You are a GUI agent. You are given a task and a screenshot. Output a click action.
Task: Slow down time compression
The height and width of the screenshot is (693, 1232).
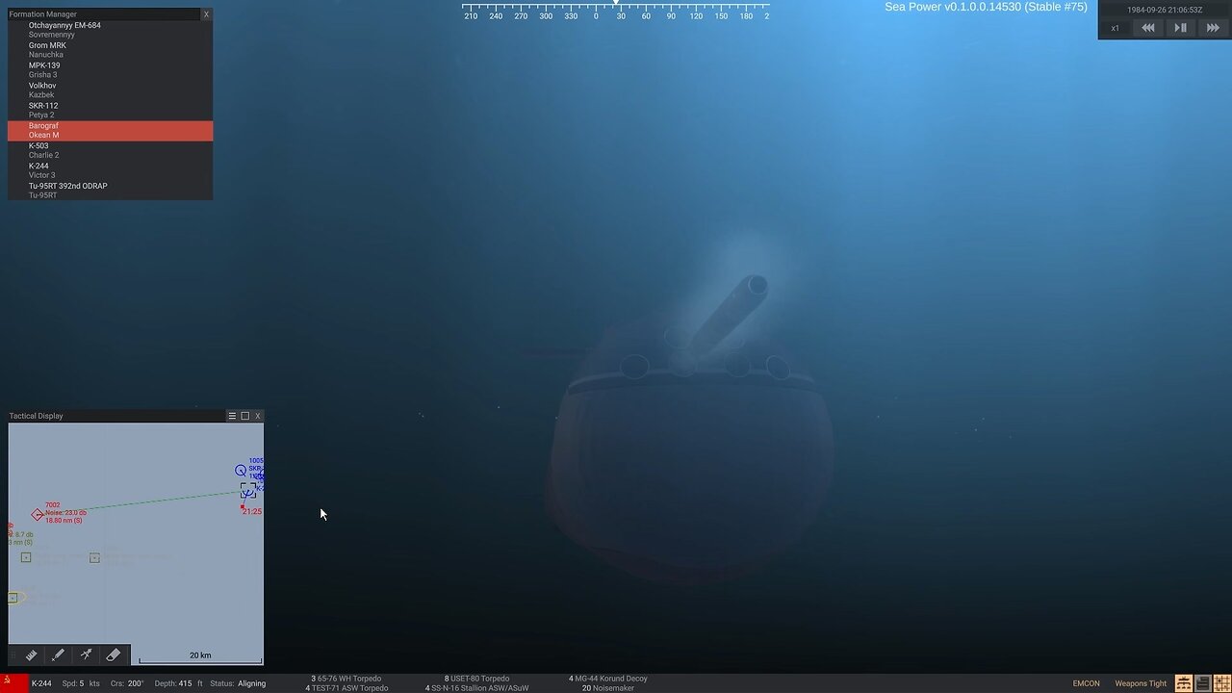click(1148, 28)
